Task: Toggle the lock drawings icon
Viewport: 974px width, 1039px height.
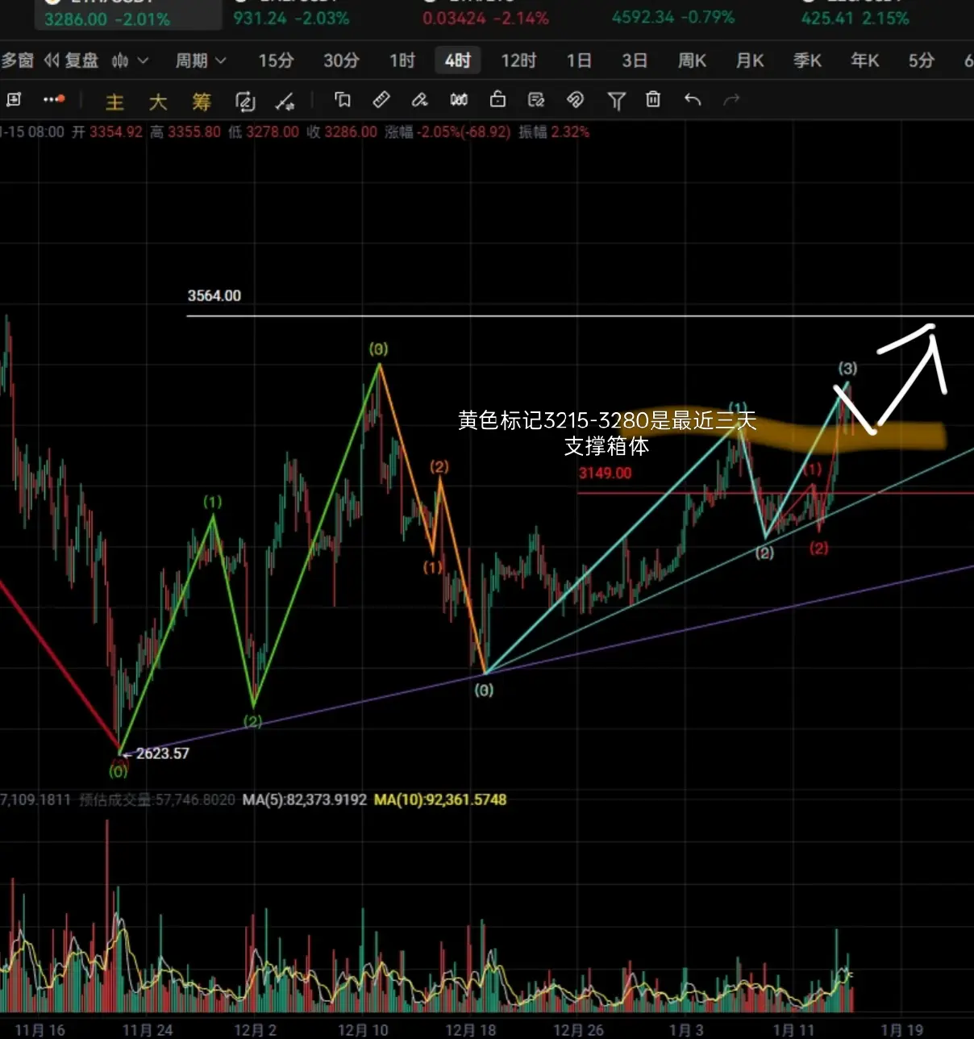Action: pyautogui.click(x=497, y=99)
